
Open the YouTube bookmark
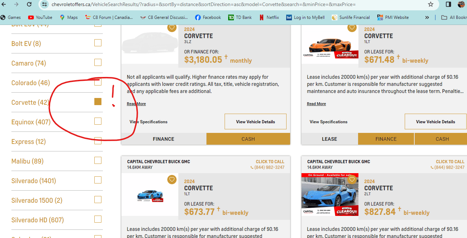(x=40, y=17)
